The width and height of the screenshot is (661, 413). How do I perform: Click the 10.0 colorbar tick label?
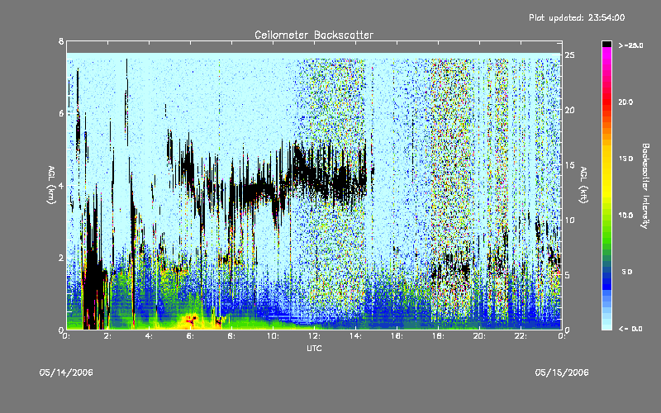tap(625, 215)
